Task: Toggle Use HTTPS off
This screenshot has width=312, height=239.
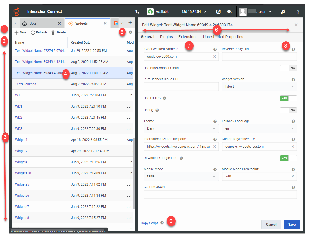Action: (x=288, y=98)
